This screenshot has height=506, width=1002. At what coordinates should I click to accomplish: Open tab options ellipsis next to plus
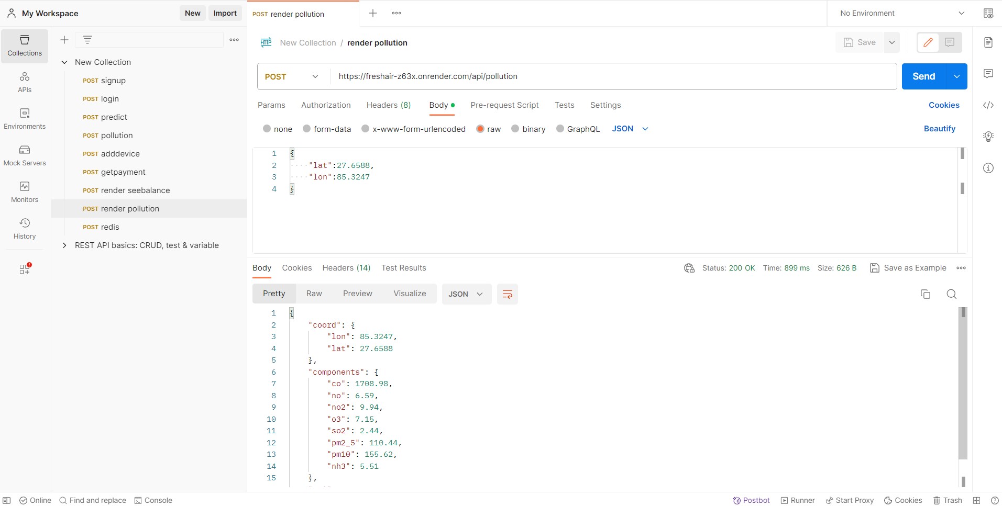tap(397, 13)
